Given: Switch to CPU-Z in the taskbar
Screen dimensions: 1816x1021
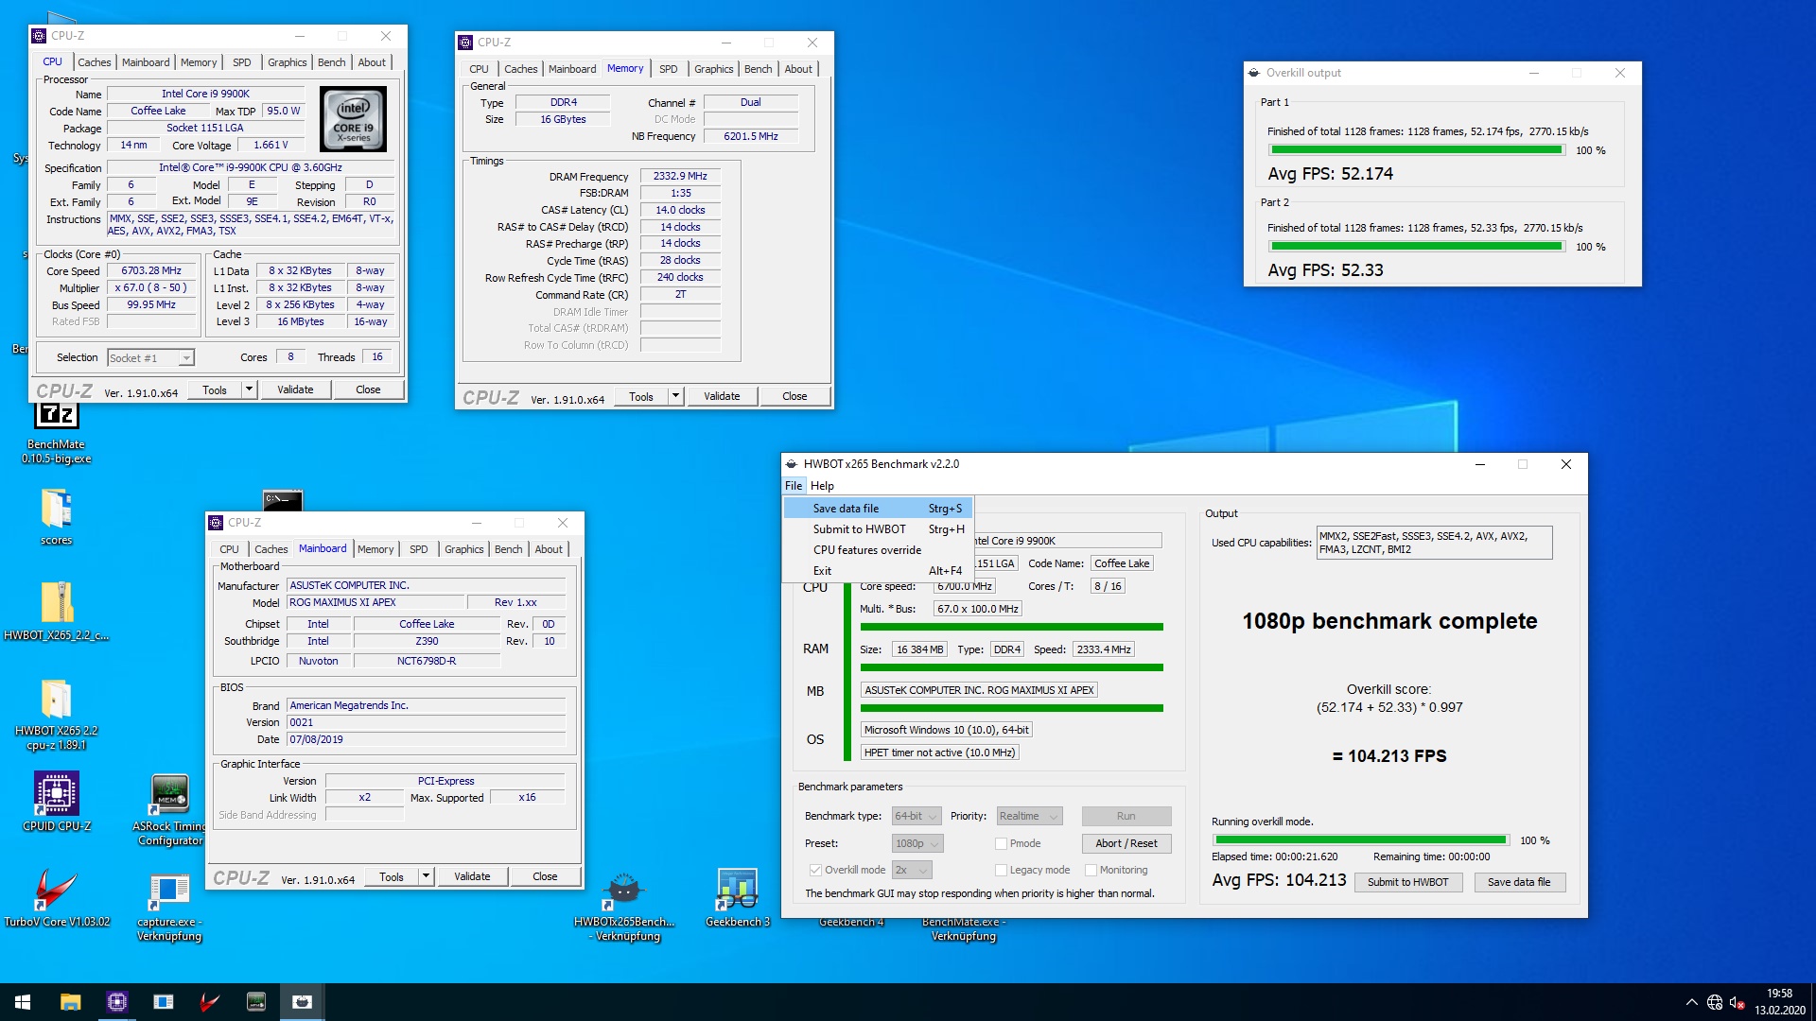Looking at the screenshot, I should tap(116, 1002).
